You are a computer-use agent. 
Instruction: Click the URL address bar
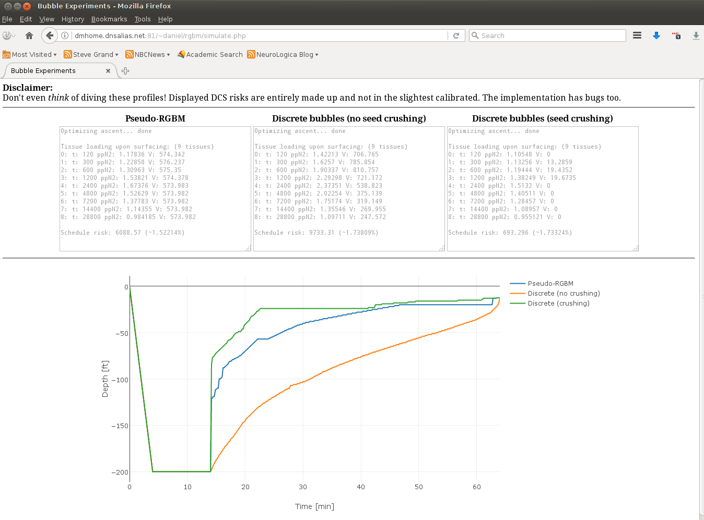260,35
